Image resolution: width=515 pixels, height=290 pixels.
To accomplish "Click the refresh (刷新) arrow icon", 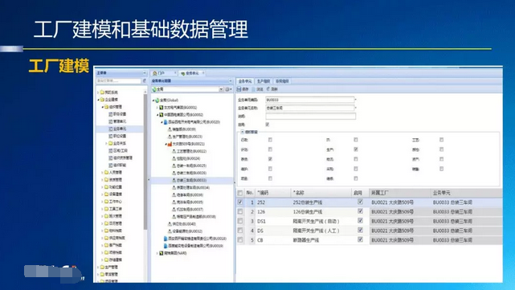I will [x=268, y=89].
